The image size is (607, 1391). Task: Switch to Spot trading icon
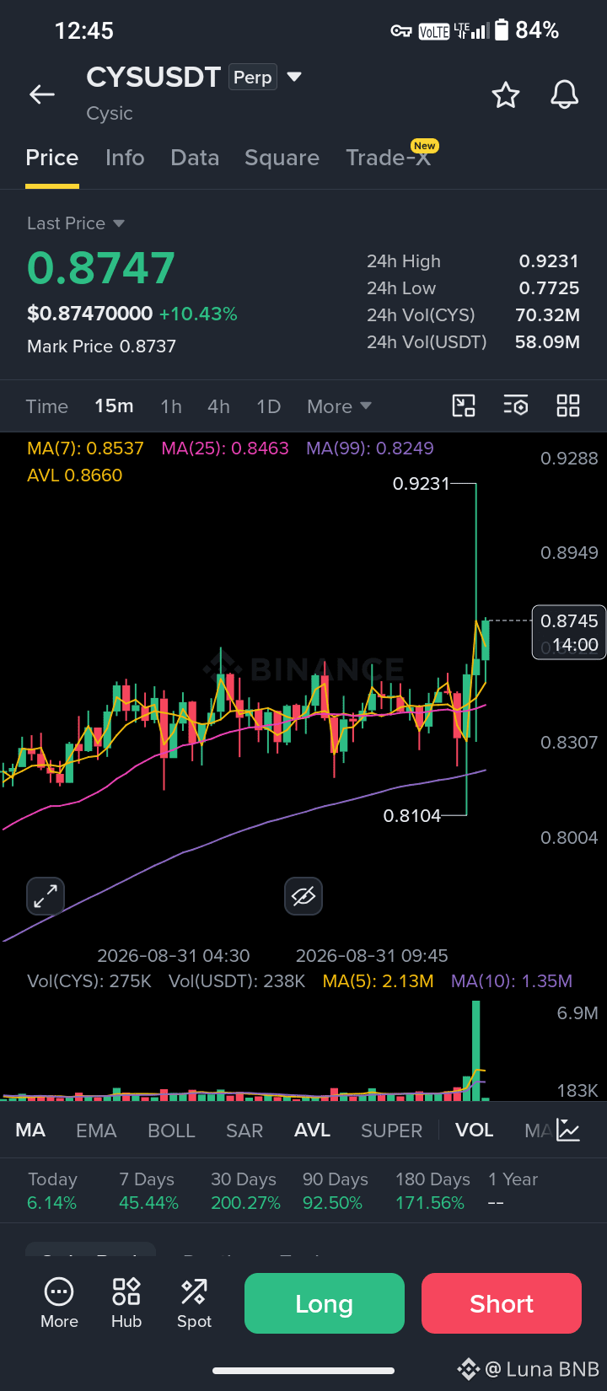pyautogui.click(x=194, y=1302)
